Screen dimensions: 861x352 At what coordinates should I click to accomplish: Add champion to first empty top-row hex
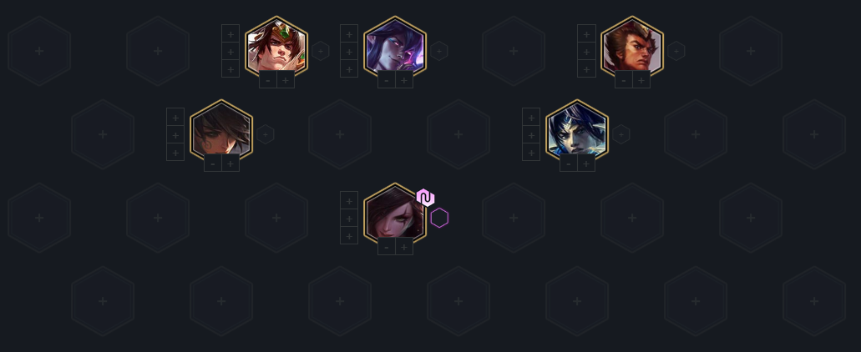click(x=39, y=51)
